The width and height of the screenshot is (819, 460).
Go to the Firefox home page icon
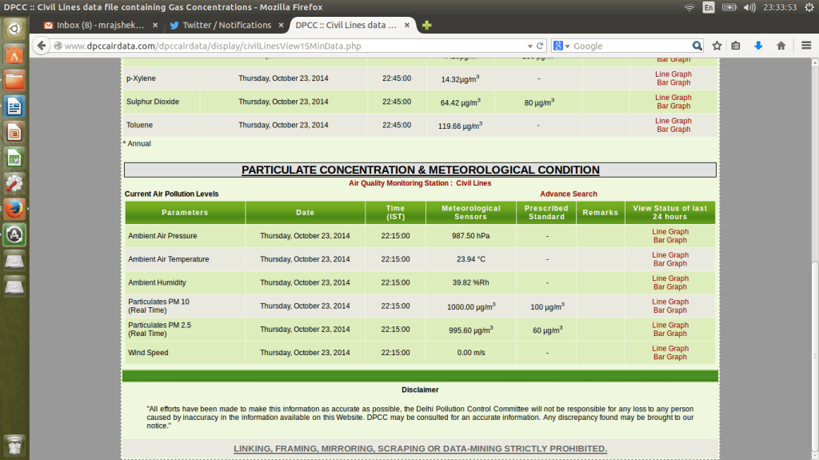[x=781, y=46]
